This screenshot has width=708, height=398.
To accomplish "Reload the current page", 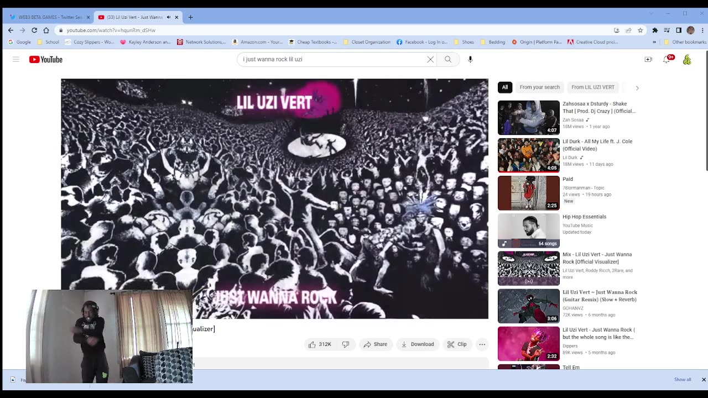I will coord(34,30).
